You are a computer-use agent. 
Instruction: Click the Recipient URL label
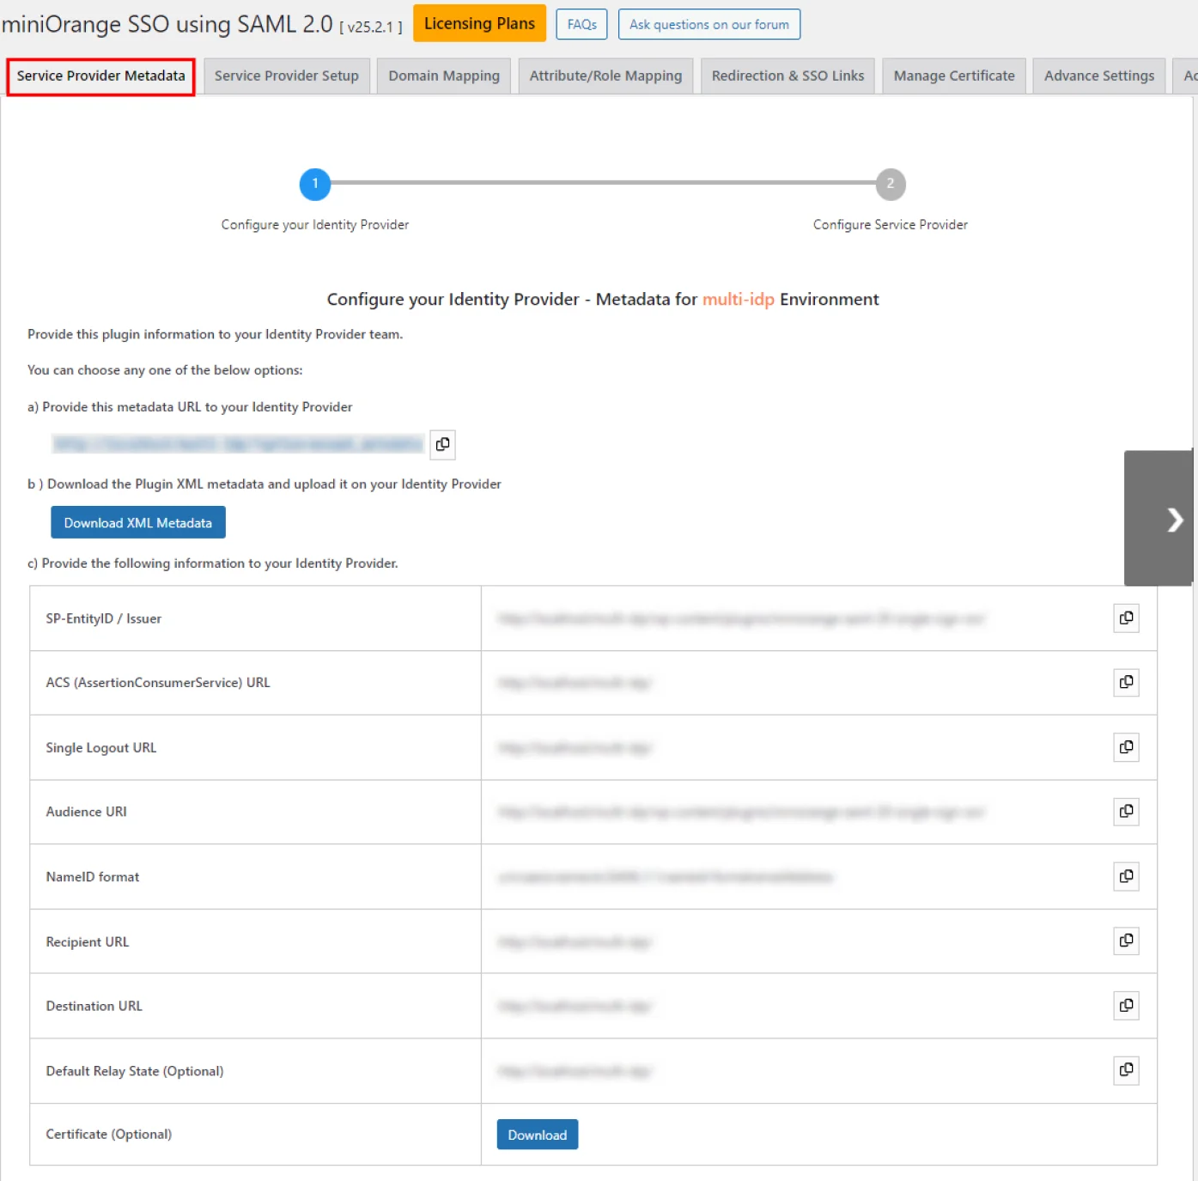88,942
